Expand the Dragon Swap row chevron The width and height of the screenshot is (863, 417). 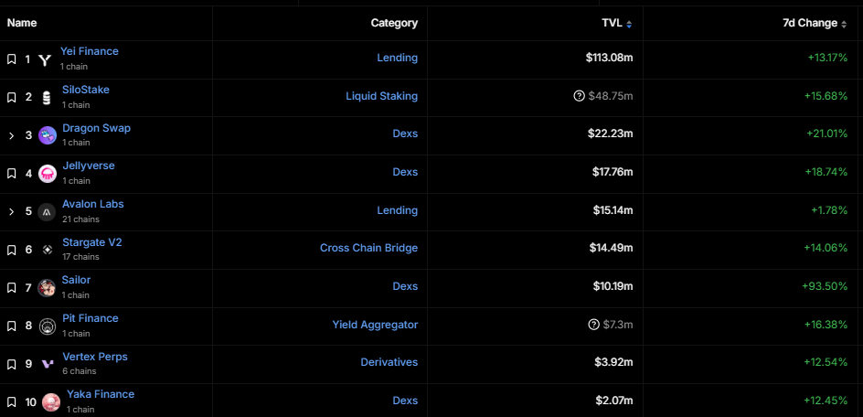(11, 135)
